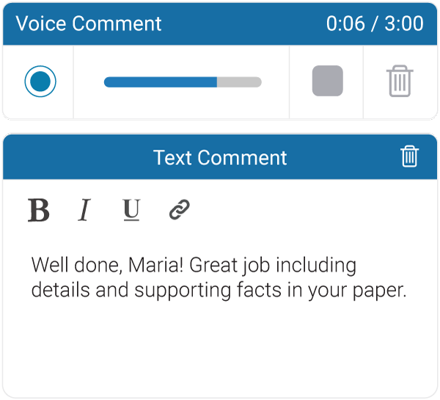Place cursor after "paper." in comment text
Screen dimensions: 440x400
point(407,290)
